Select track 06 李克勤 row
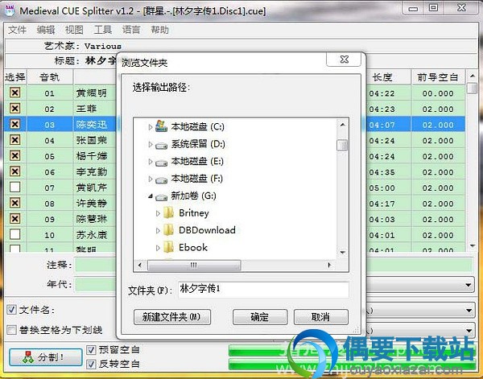483x379 pixels. (x=62, y=171)
